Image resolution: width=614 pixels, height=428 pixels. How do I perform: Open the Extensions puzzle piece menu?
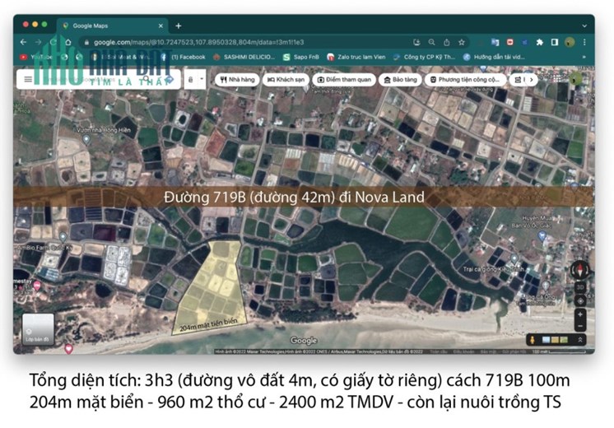click(540, 42)
